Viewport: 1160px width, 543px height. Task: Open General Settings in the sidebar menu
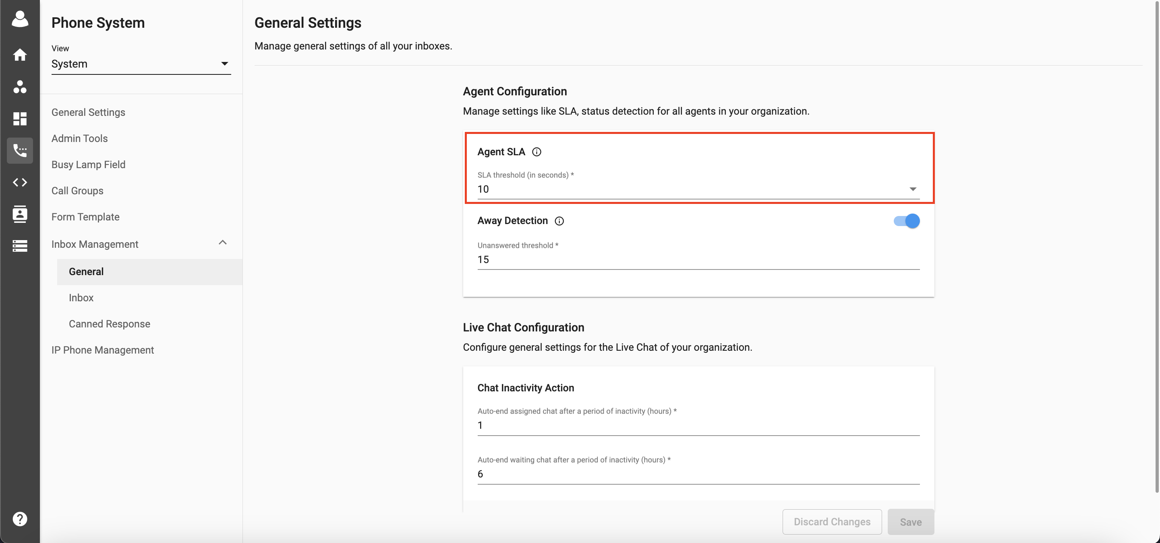coord(88,112)
